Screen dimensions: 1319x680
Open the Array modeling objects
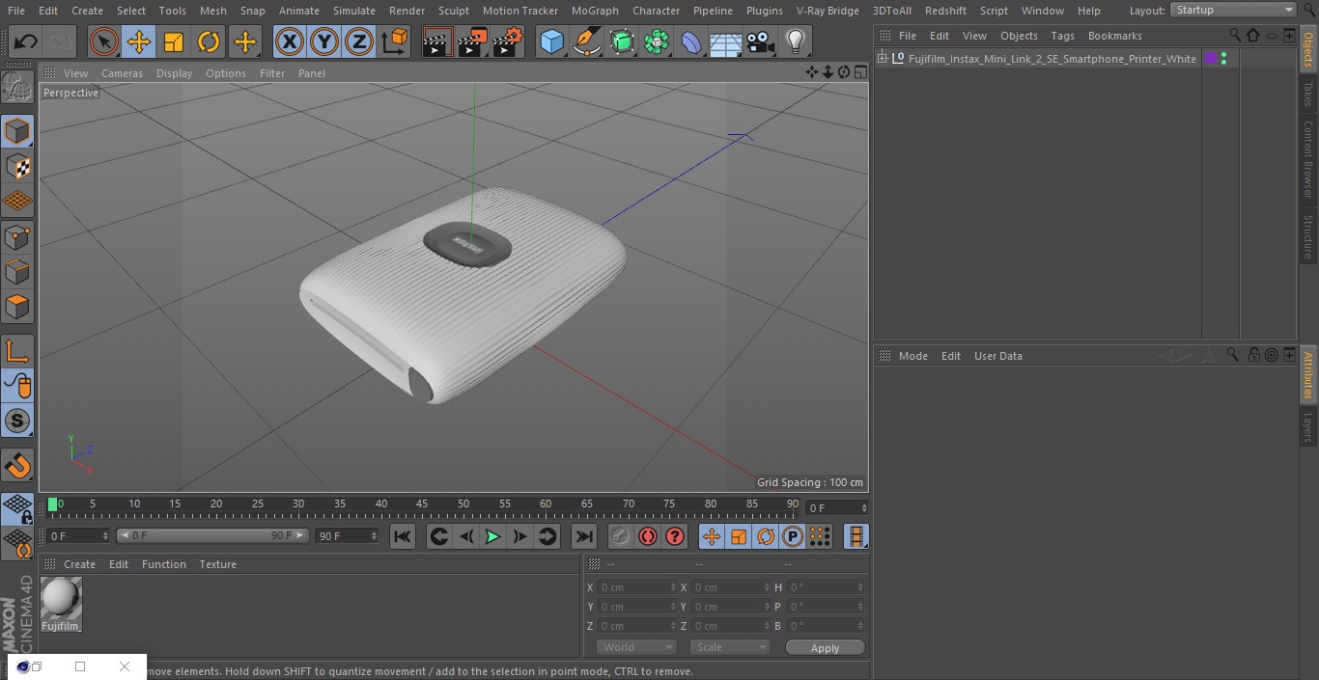coord(657,41)
